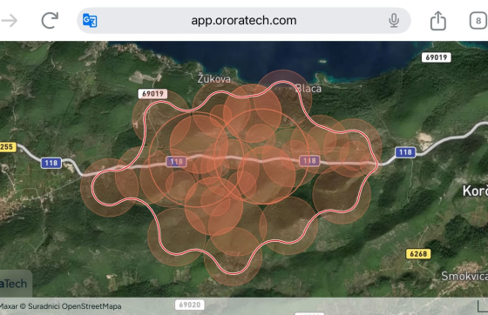Tap the browser forward arrow

10,21
